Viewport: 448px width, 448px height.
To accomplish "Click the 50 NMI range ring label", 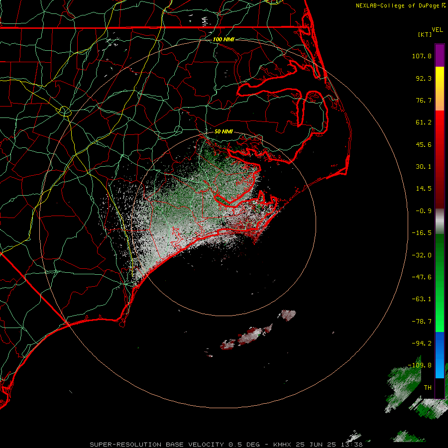I will [224, 131].
